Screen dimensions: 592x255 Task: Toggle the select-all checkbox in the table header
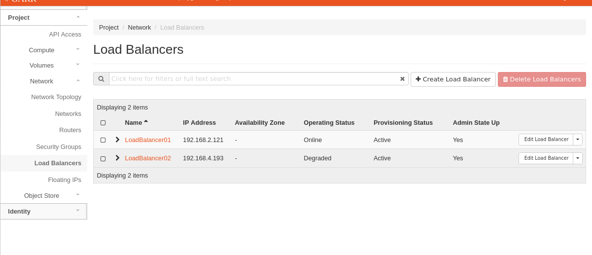(103, 123)
